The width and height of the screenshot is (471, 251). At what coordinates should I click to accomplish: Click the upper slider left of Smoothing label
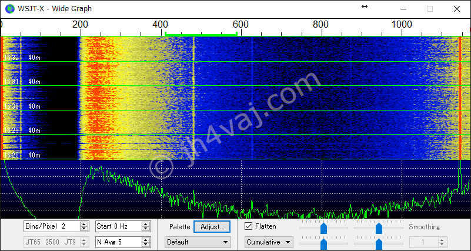379,228
